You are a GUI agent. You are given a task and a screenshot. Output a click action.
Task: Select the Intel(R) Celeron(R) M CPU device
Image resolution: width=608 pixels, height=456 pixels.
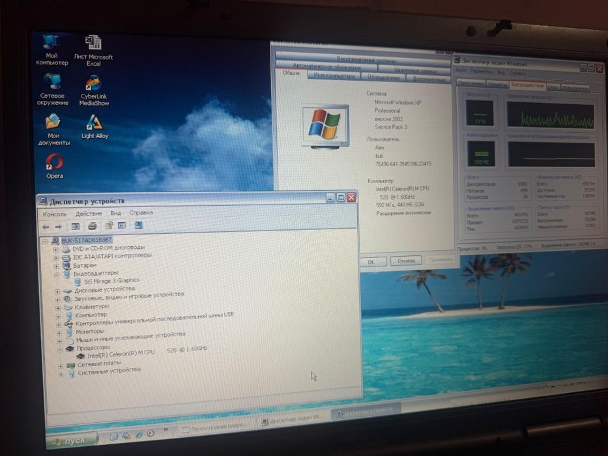[143, 353]
